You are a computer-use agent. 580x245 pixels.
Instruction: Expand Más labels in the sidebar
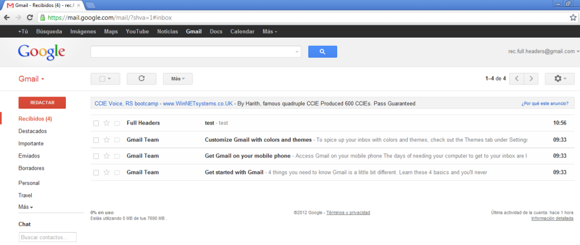pyautogui.click(x=25, y=207)
